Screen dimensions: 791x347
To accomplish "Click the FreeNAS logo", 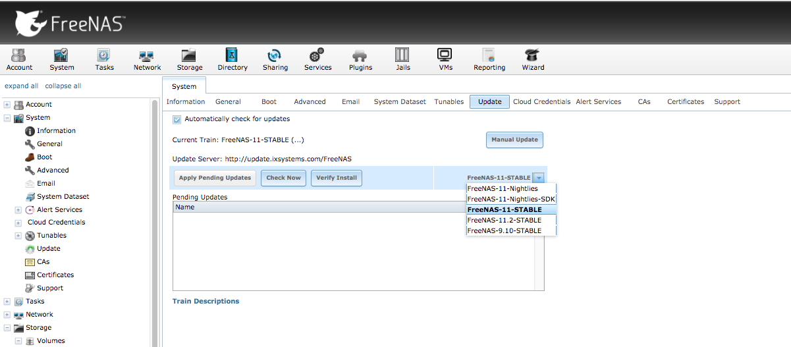I will point(69,22).
